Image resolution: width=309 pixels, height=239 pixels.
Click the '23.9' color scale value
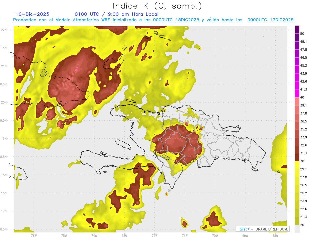pos(303,201)
